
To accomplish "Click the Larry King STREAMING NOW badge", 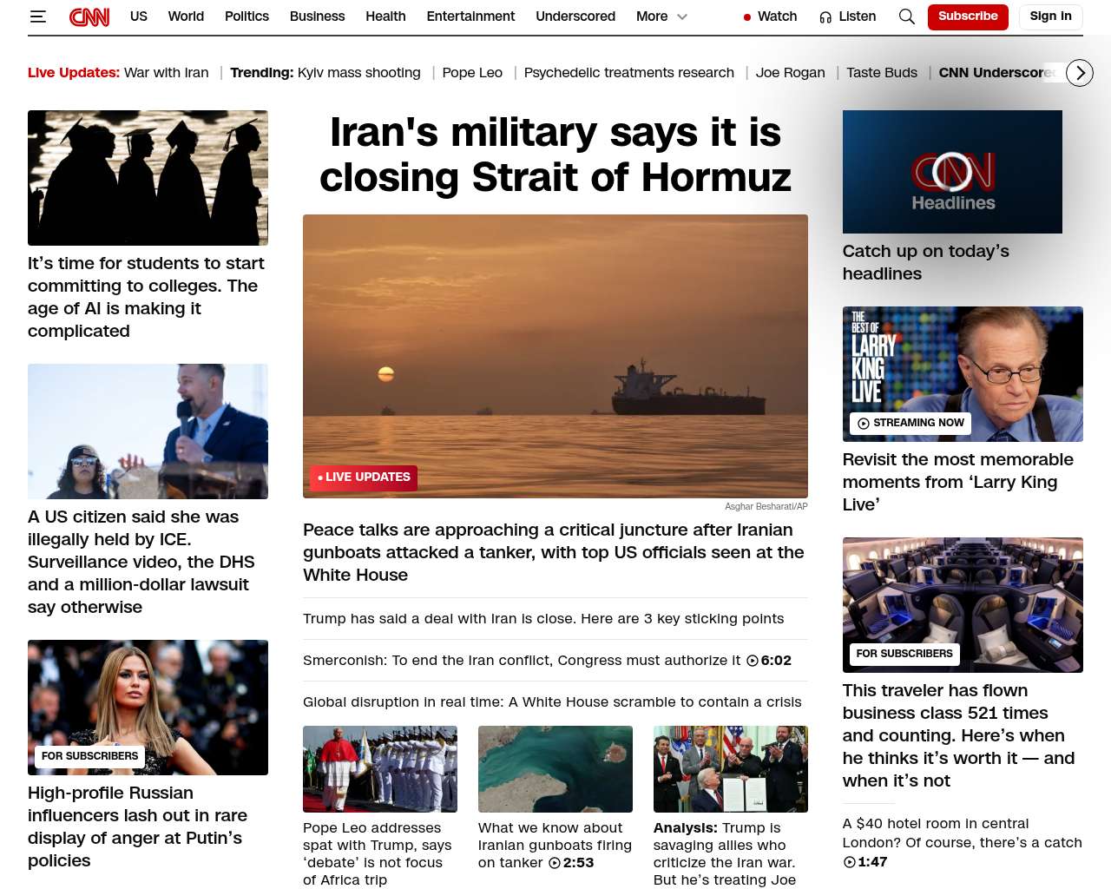I will pos(910,423).
